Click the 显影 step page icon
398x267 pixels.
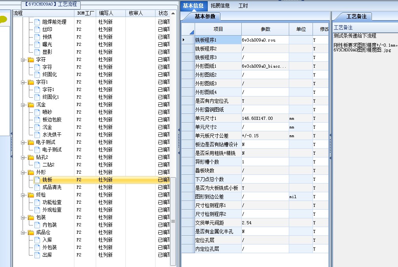tap(37, 52)
